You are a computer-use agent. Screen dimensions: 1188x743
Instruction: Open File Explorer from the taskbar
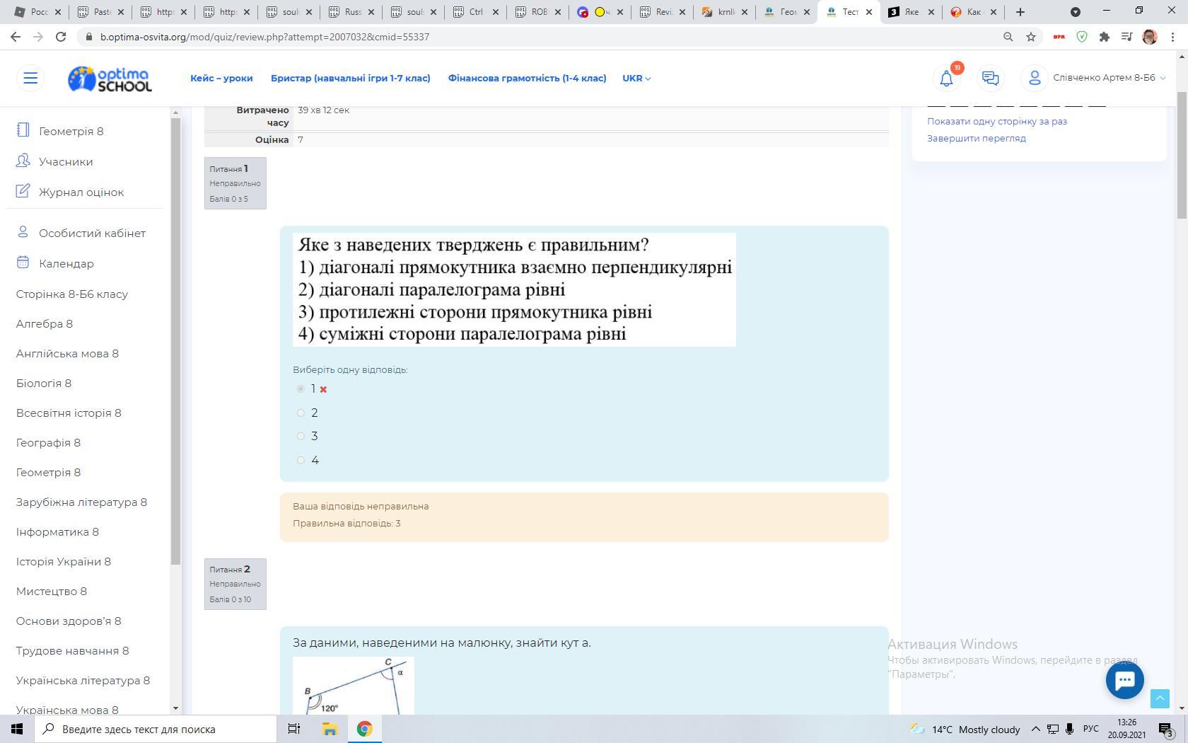(x=330, y=729)
